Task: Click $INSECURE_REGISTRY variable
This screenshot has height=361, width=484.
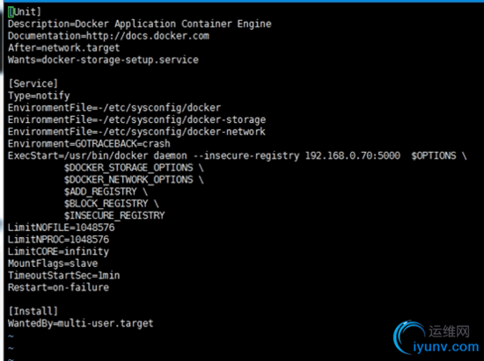Action: 114,215
